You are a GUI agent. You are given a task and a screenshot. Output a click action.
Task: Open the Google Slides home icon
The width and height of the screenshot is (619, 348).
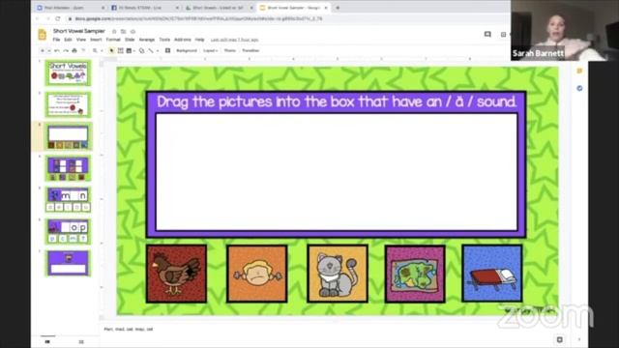(43, 35)
